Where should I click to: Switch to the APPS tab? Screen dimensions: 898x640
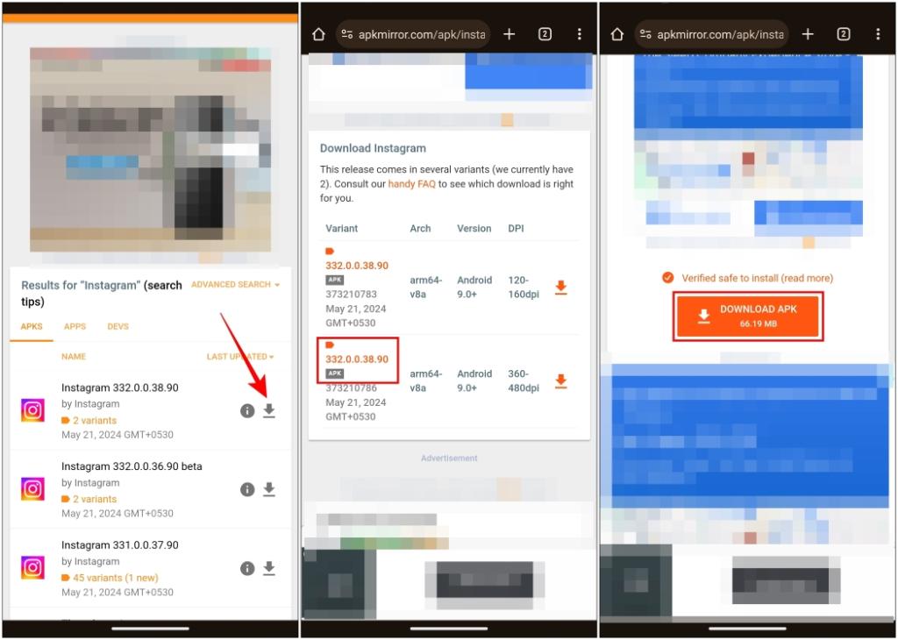75,326
